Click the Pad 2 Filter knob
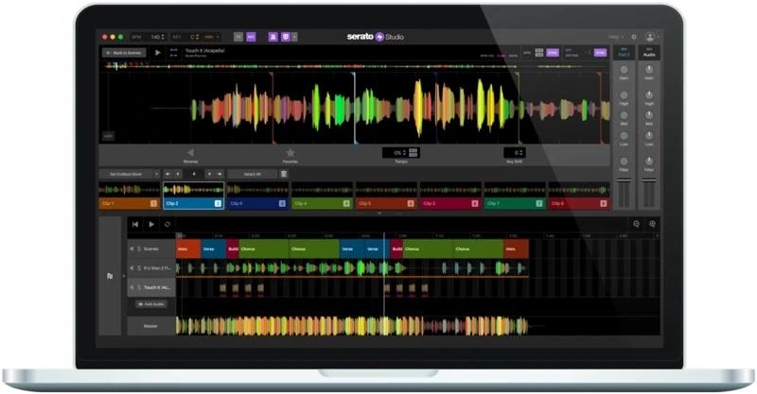This screenshot has height=394, width=757. (624, 161)
